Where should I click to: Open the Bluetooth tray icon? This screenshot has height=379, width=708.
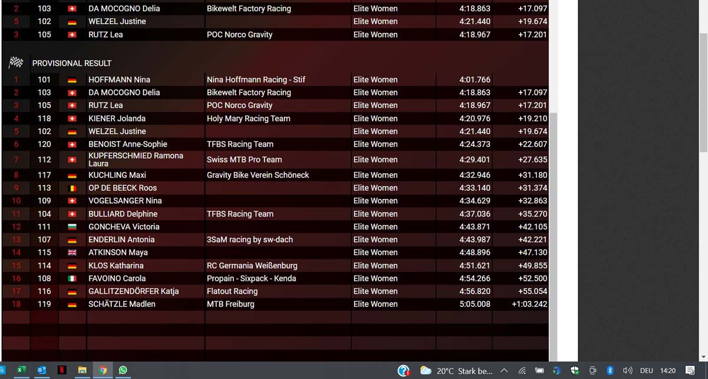(610, 371)
